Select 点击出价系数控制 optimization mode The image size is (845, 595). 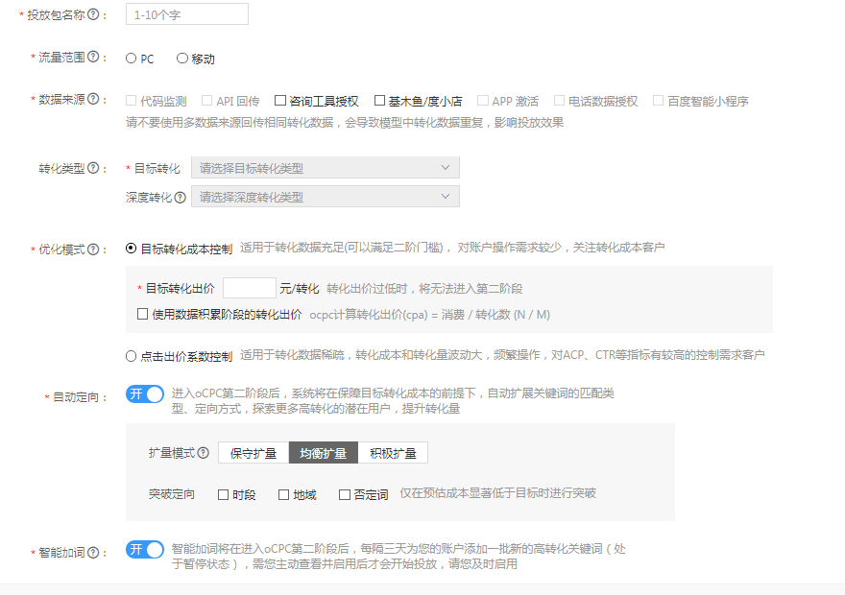pyautogui.click(x=132, y=356)
